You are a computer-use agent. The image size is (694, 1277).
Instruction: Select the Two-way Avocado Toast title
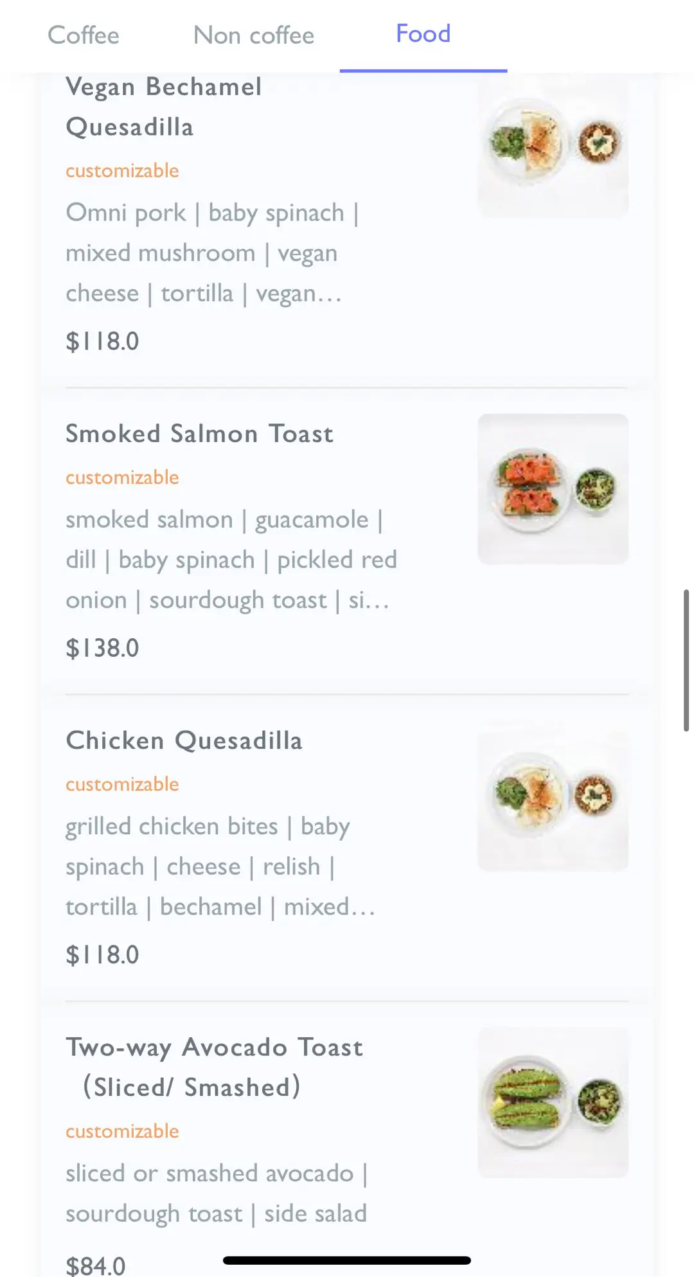pos(214,1067)
